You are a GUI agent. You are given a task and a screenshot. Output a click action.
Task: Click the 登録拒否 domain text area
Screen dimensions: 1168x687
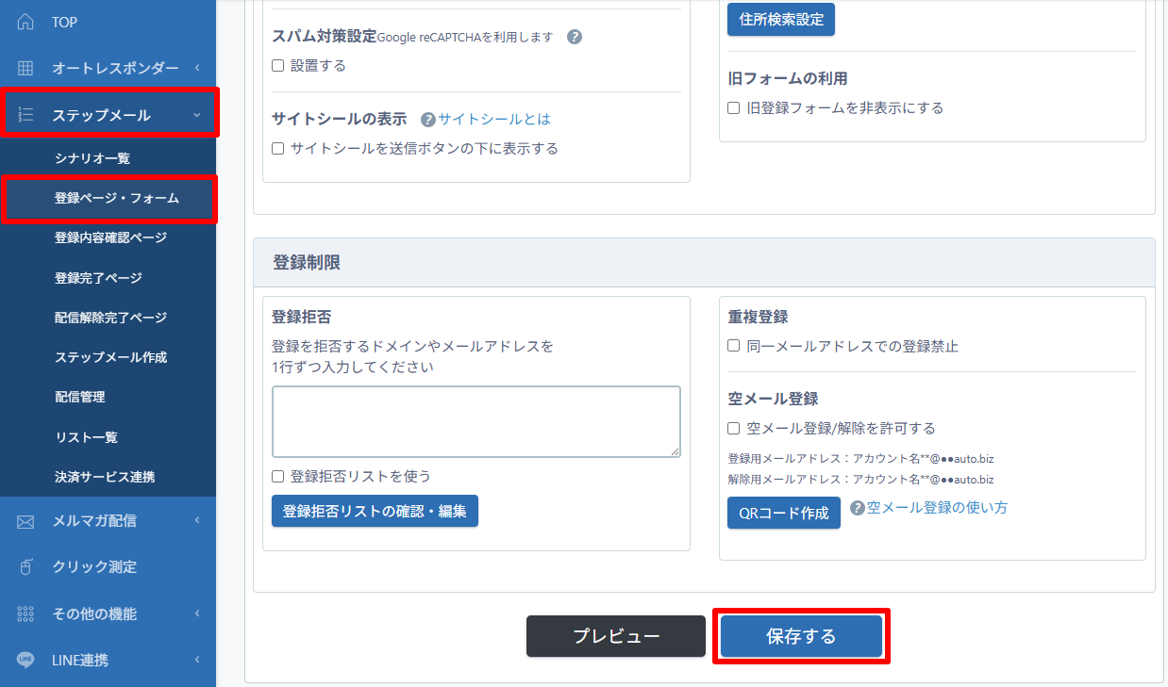[476, 421]
